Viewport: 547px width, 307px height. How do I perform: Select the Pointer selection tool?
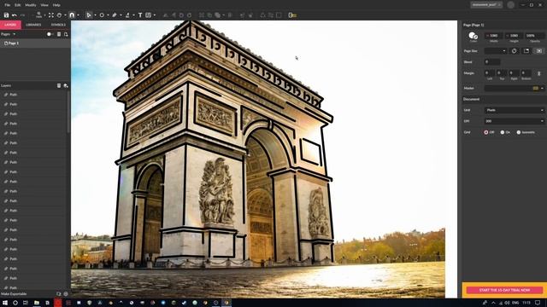(89, 15)
